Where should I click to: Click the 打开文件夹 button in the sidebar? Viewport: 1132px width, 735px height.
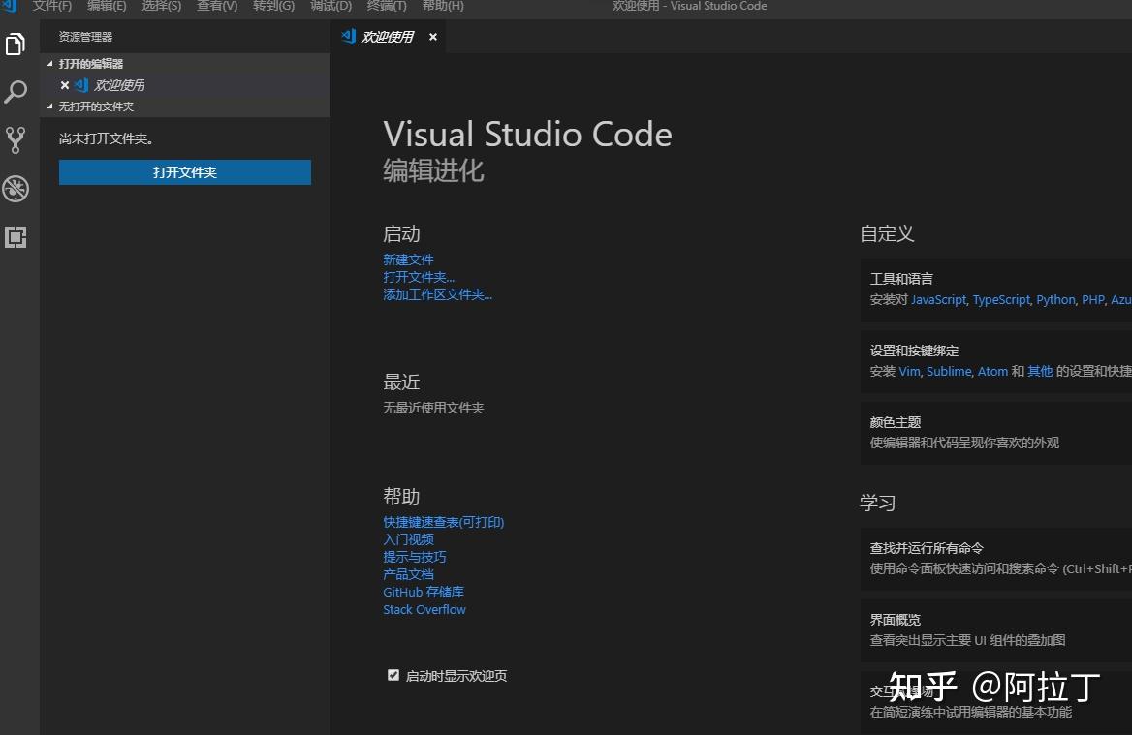click(x=184, y=171)
